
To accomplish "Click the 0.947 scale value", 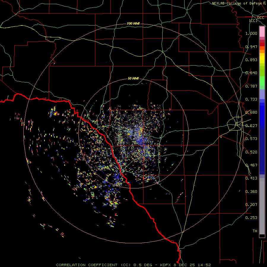I will [251, 47].
